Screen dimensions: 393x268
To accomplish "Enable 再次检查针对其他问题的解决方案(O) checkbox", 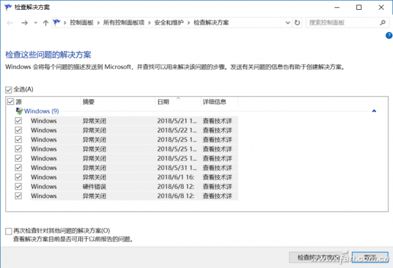I will [x=9, y=231].
